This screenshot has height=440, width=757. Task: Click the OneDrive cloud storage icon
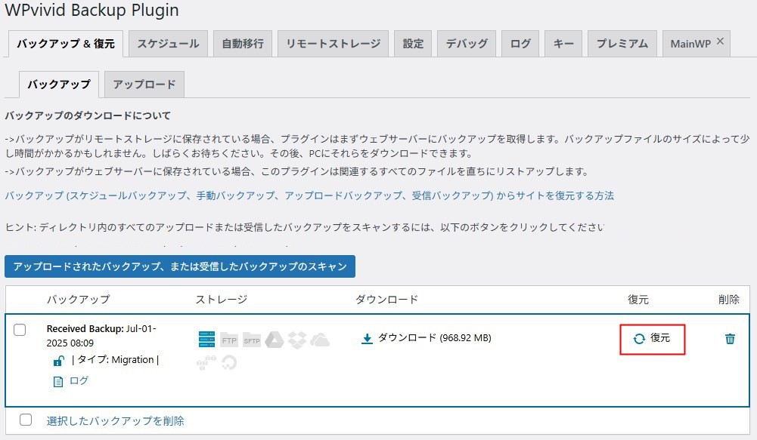click(x=320, y=340)
